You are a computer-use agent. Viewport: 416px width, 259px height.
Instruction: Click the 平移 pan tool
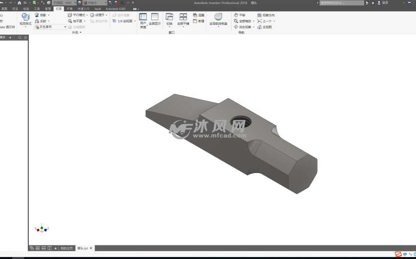tap(239, 15)
